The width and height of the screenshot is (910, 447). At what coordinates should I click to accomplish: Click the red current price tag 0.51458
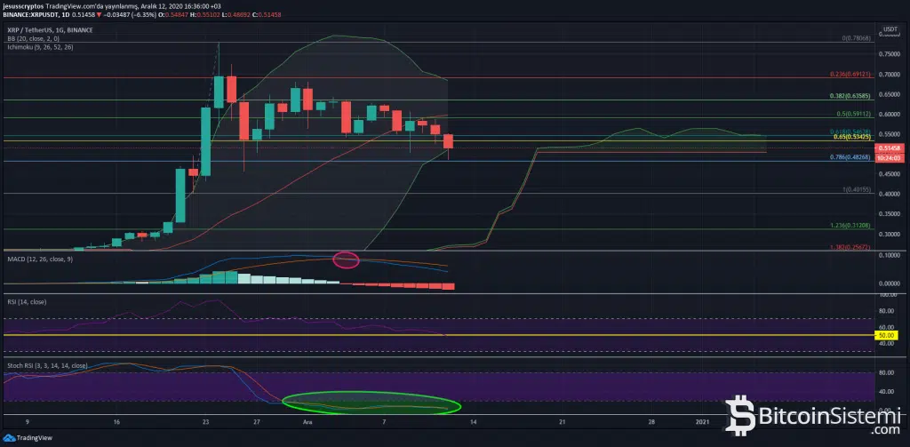point(889,147)
